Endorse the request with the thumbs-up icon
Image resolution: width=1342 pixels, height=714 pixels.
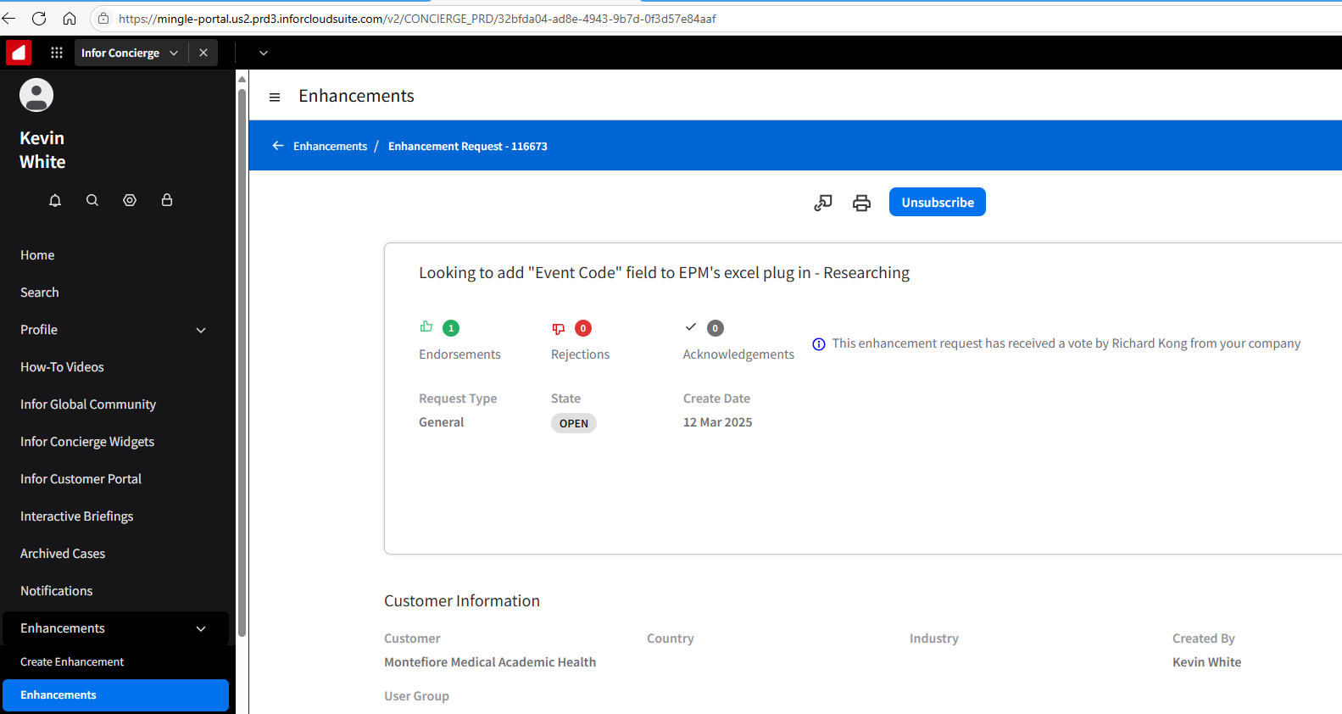coord(426,326)
